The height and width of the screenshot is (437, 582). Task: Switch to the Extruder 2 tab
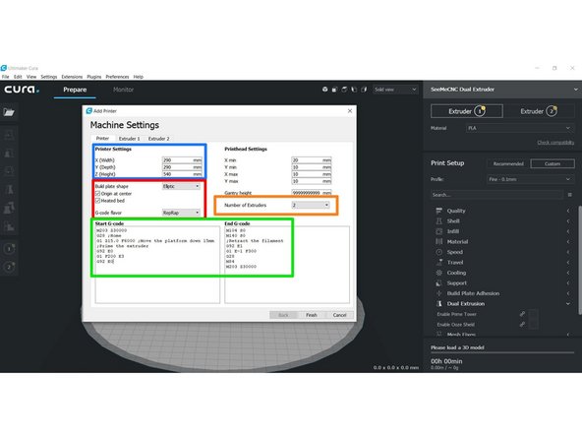click(159, 139)
